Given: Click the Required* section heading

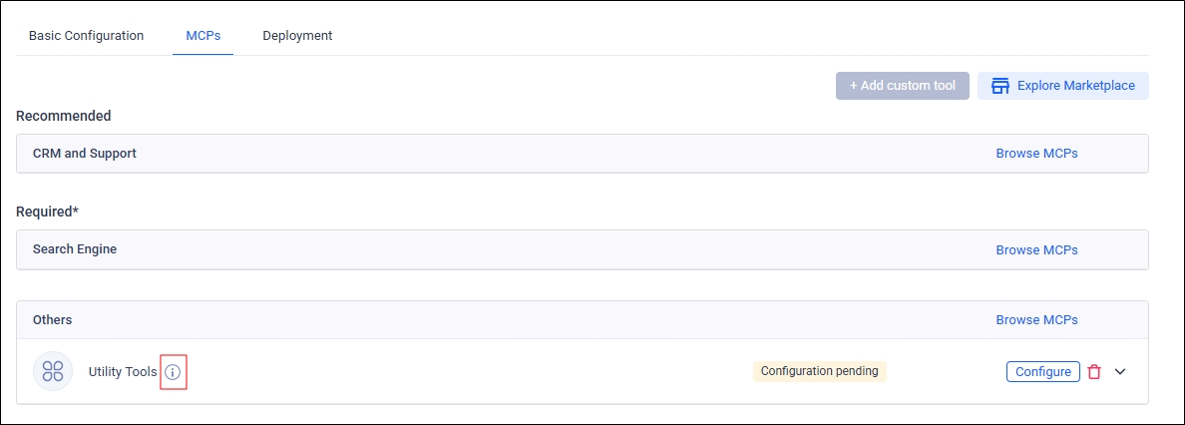Looking at the screenshot, I should pyautogui.click(x=47, y=212).
